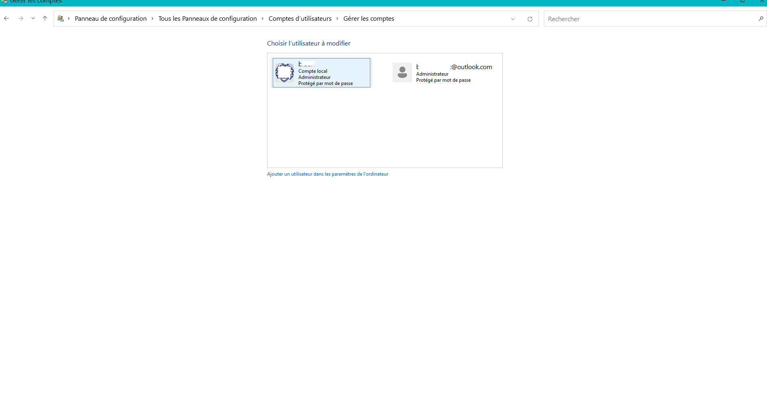Click 'Gérer les comptes' breadcrumb
Image resolution: width=767 pixels, height=401 pixels.
click(369, 18)
